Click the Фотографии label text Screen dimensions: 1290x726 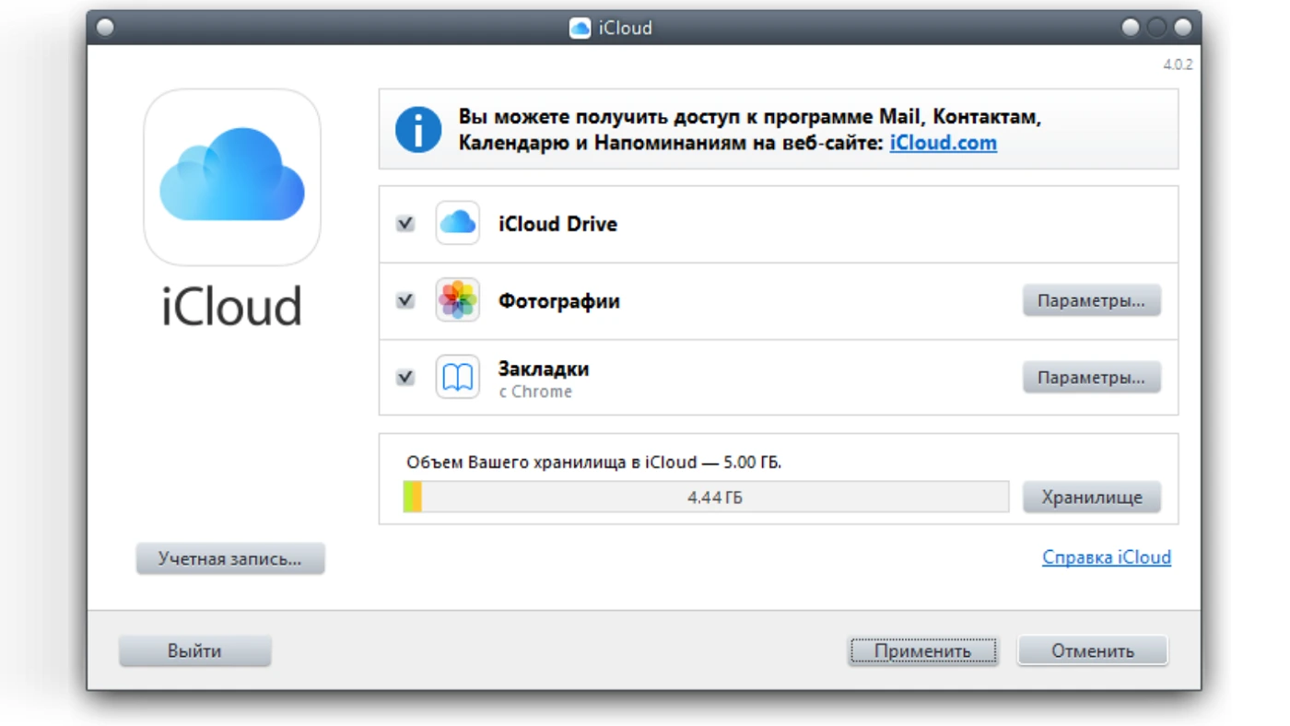558,301
